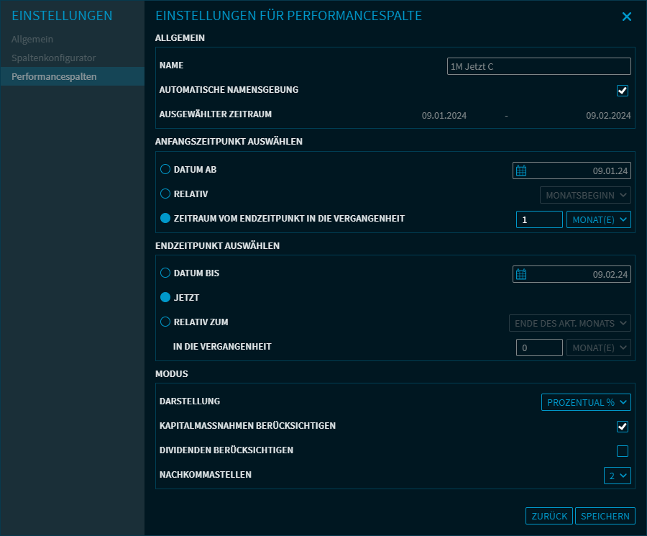Select the Jetzt radio button

pos(165,297)
